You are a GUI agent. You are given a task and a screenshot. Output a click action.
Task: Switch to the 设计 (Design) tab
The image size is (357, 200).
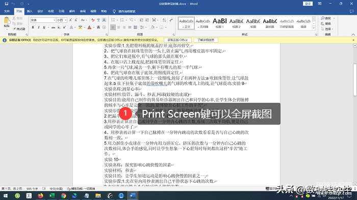[x=40, y=11]
